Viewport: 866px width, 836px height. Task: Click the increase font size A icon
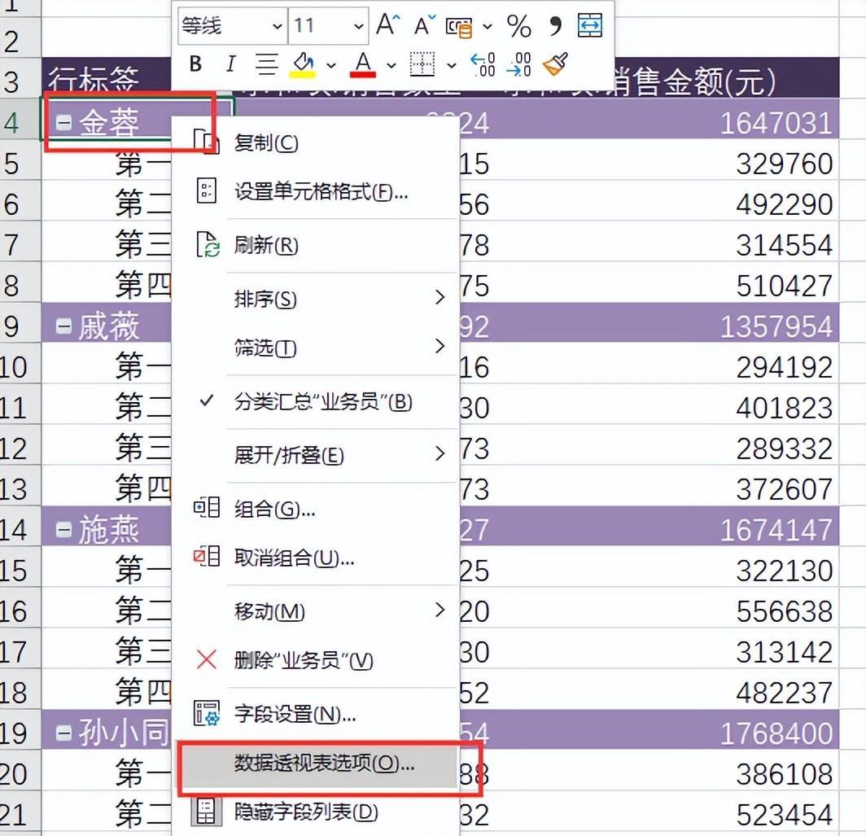[387, 25]
